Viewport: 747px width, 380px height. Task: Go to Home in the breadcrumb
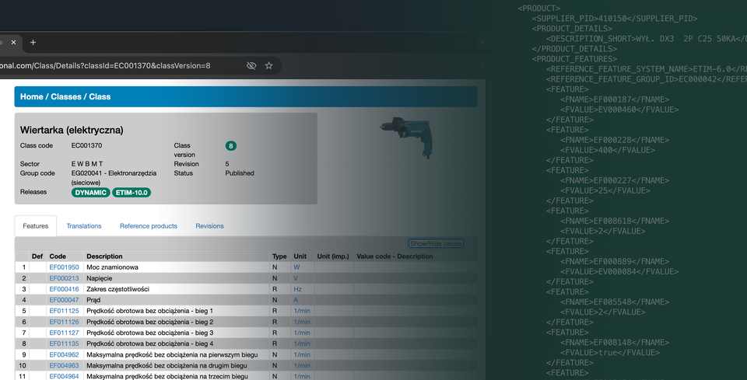(x=31, y=96)
